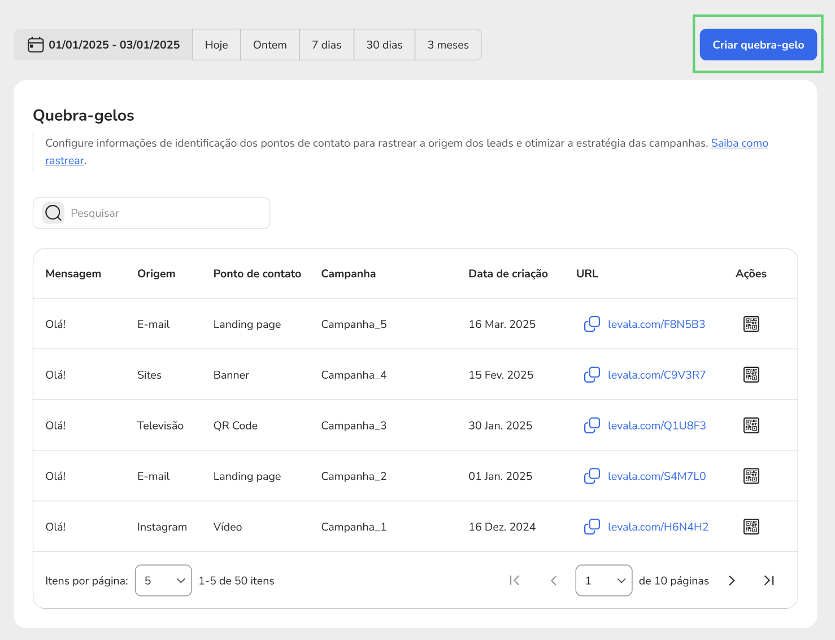This screenshot has height=640, width=835.
Task: Go to previous page arrow
Action: click(554, 580)
